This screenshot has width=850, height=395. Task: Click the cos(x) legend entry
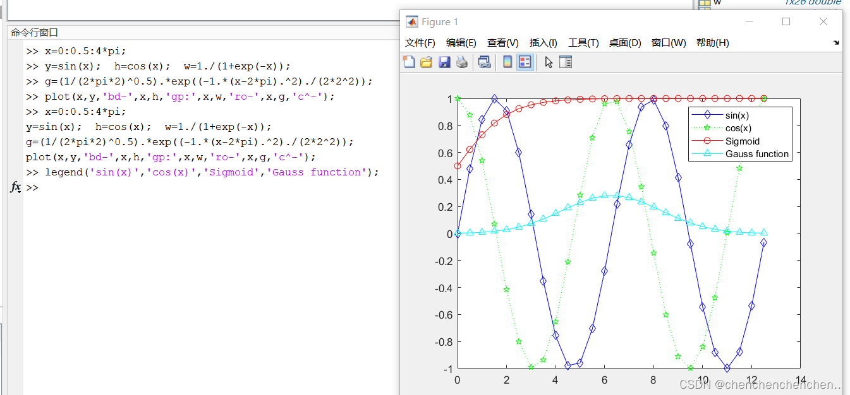pyautogui.click(x=738, y=128)
